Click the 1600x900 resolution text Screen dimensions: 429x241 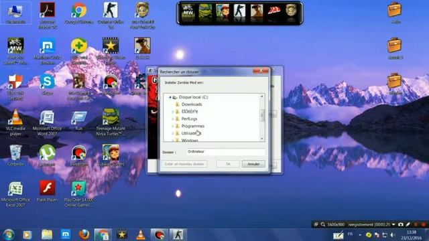(x=336, y=224)
